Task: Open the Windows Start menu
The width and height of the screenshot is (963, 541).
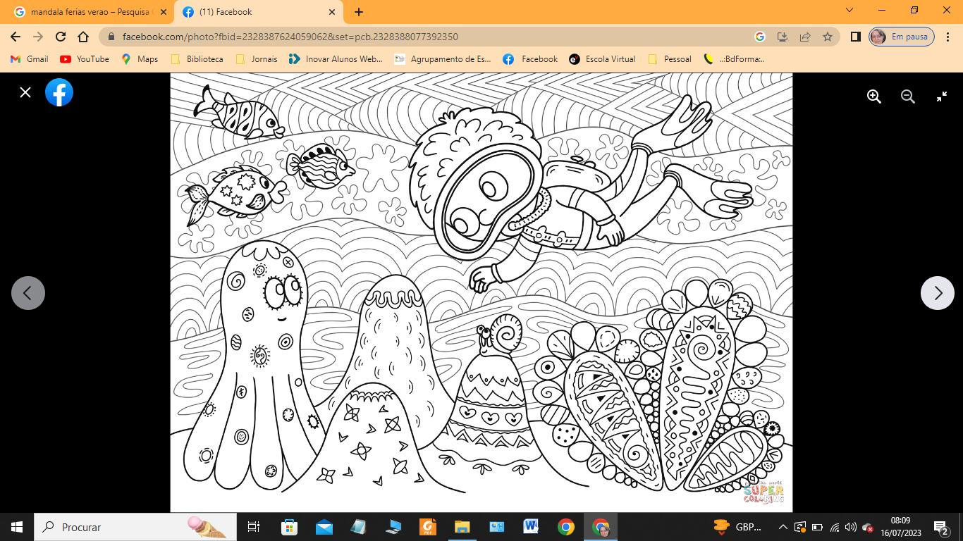Action: (17, 527)
